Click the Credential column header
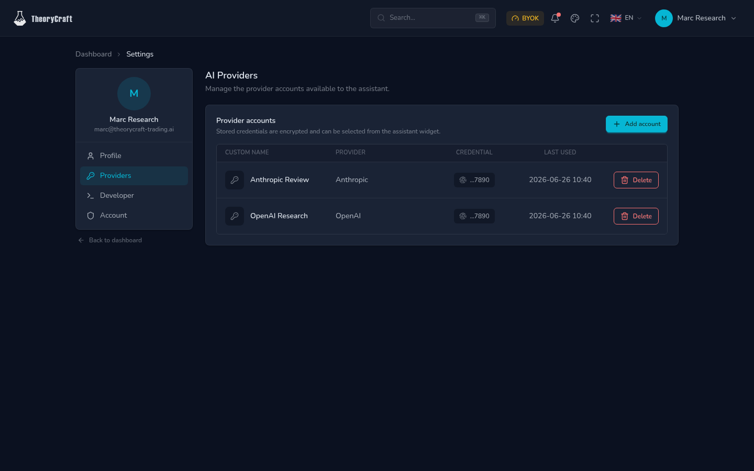754x471 pixels. (474, 152)
